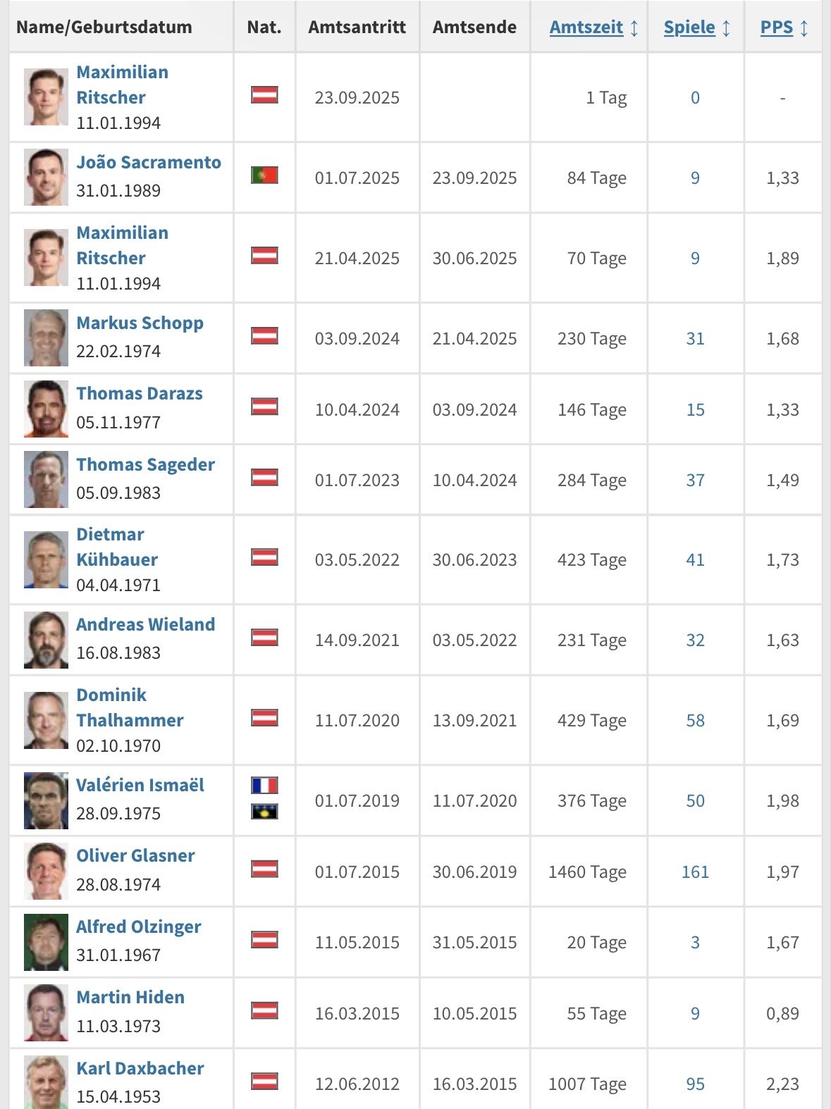Open Thomas Darazs profile link

point(139,394)
